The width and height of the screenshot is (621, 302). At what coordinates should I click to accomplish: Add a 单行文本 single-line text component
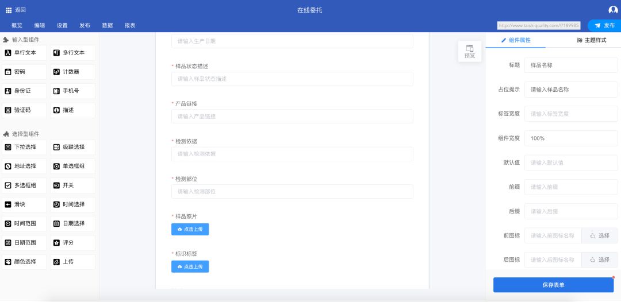point(24,53)
